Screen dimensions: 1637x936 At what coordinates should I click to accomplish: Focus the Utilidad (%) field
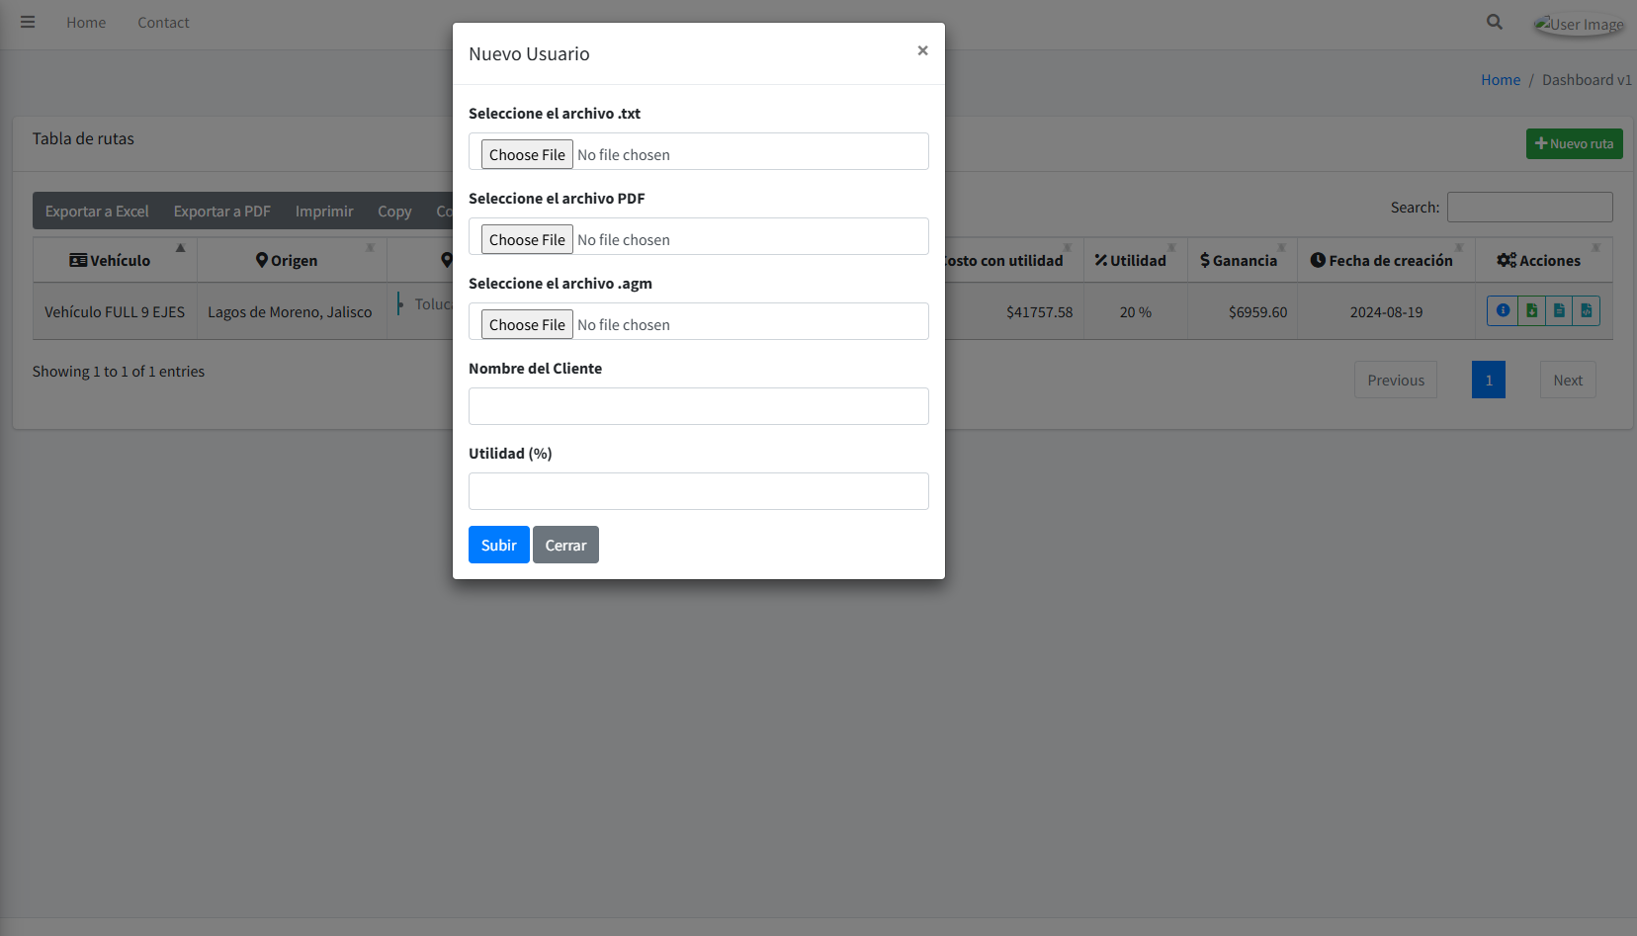point(699,491)
